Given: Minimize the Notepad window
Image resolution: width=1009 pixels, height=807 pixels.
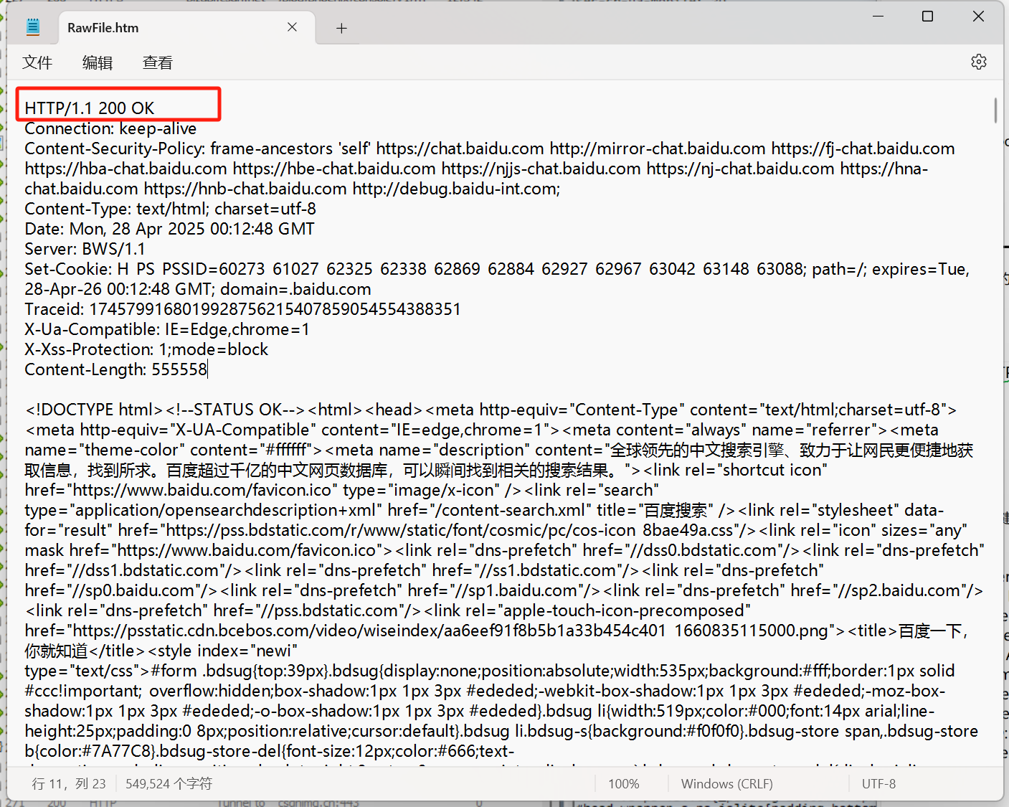Looking at the screenshot, I should (x=878, y=16).
